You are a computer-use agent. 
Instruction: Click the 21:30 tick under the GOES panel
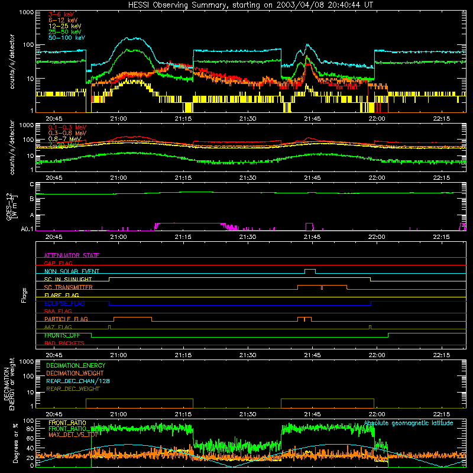coord(248,237)
